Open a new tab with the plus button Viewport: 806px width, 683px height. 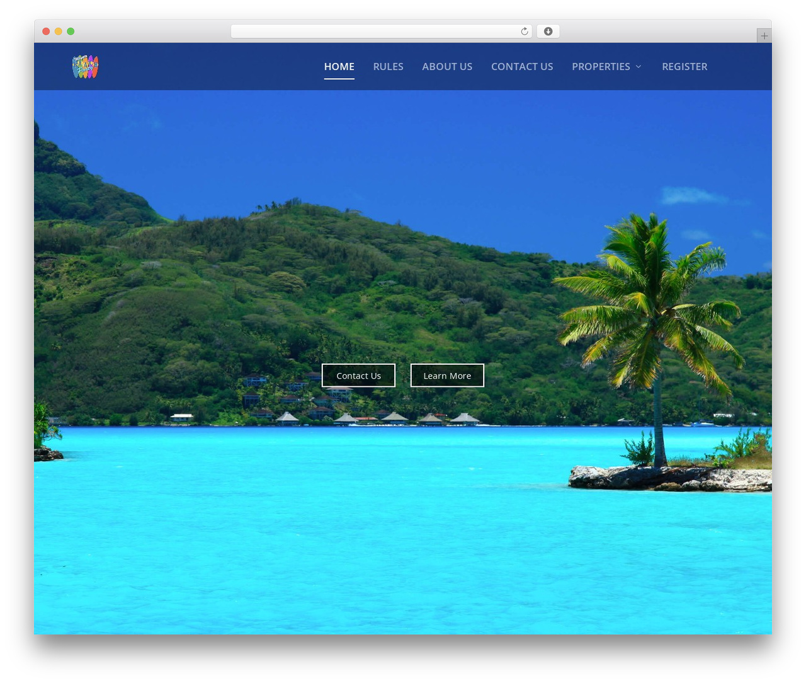[x=764, y=36]
